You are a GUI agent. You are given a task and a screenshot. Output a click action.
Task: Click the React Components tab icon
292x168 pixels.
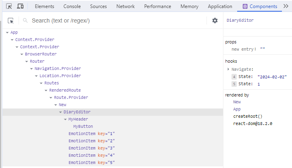click(x=245, y=6)
